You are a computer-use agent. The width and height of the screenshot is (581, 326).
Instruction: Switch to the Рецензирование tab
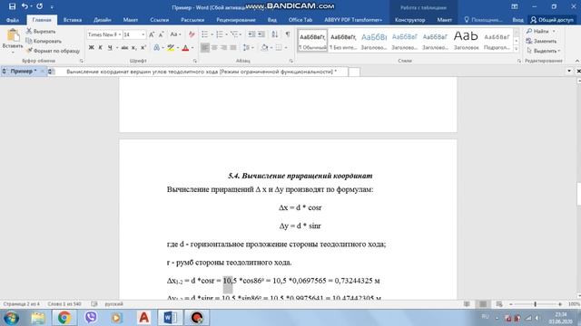[x=236, y=20]
